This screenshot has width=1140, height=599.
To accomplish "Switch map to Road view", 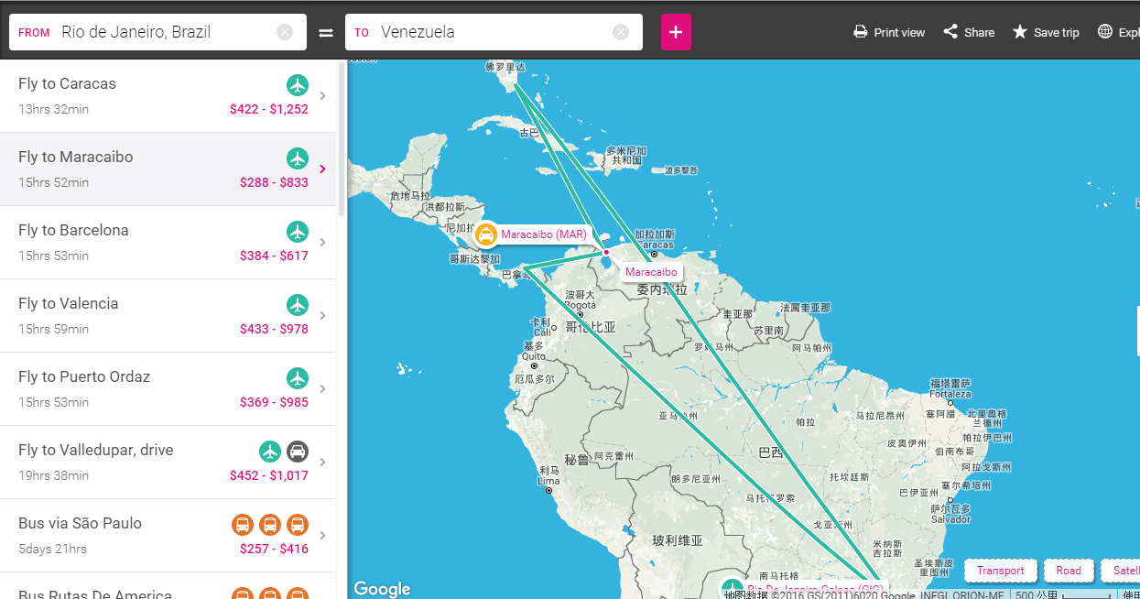I will pos(1069,571).
